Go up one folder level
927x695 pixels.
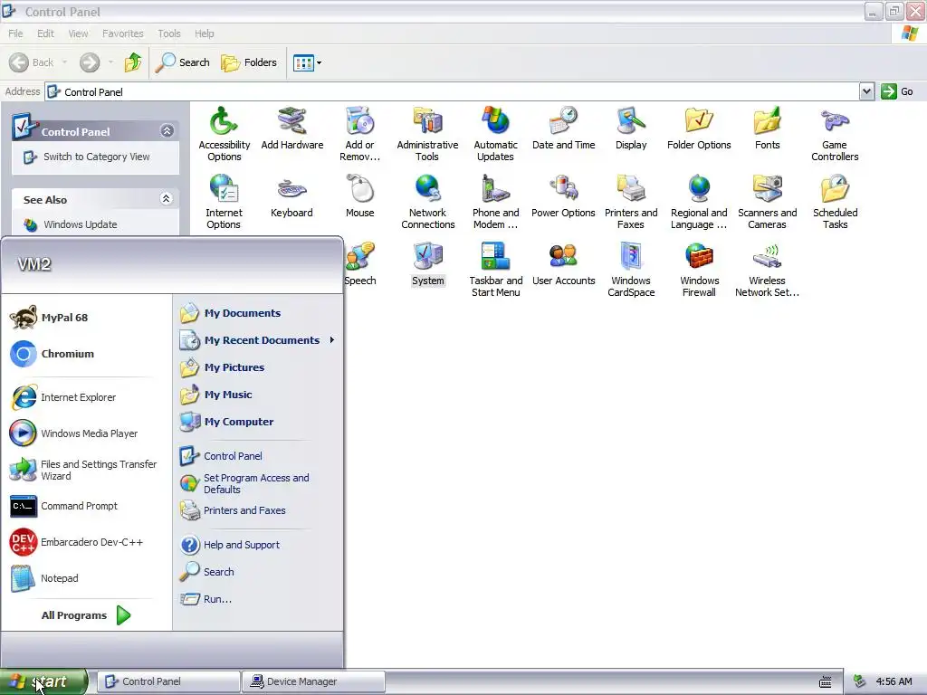(x=133, y=62)
